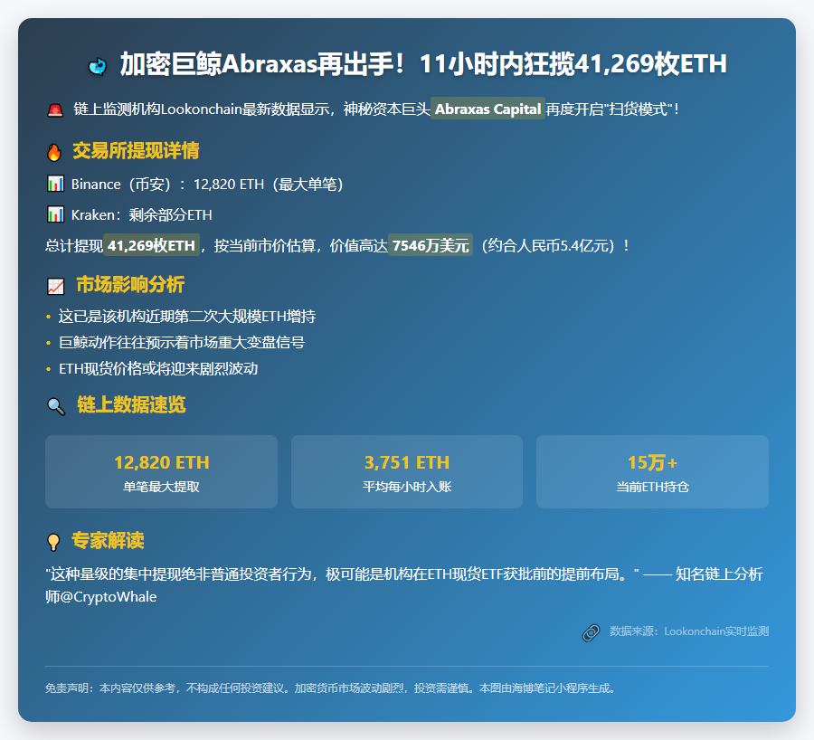The image size is (814, 740).
Task: Click the light bulb icon beside 专家解读
Action: click(53, 542)
